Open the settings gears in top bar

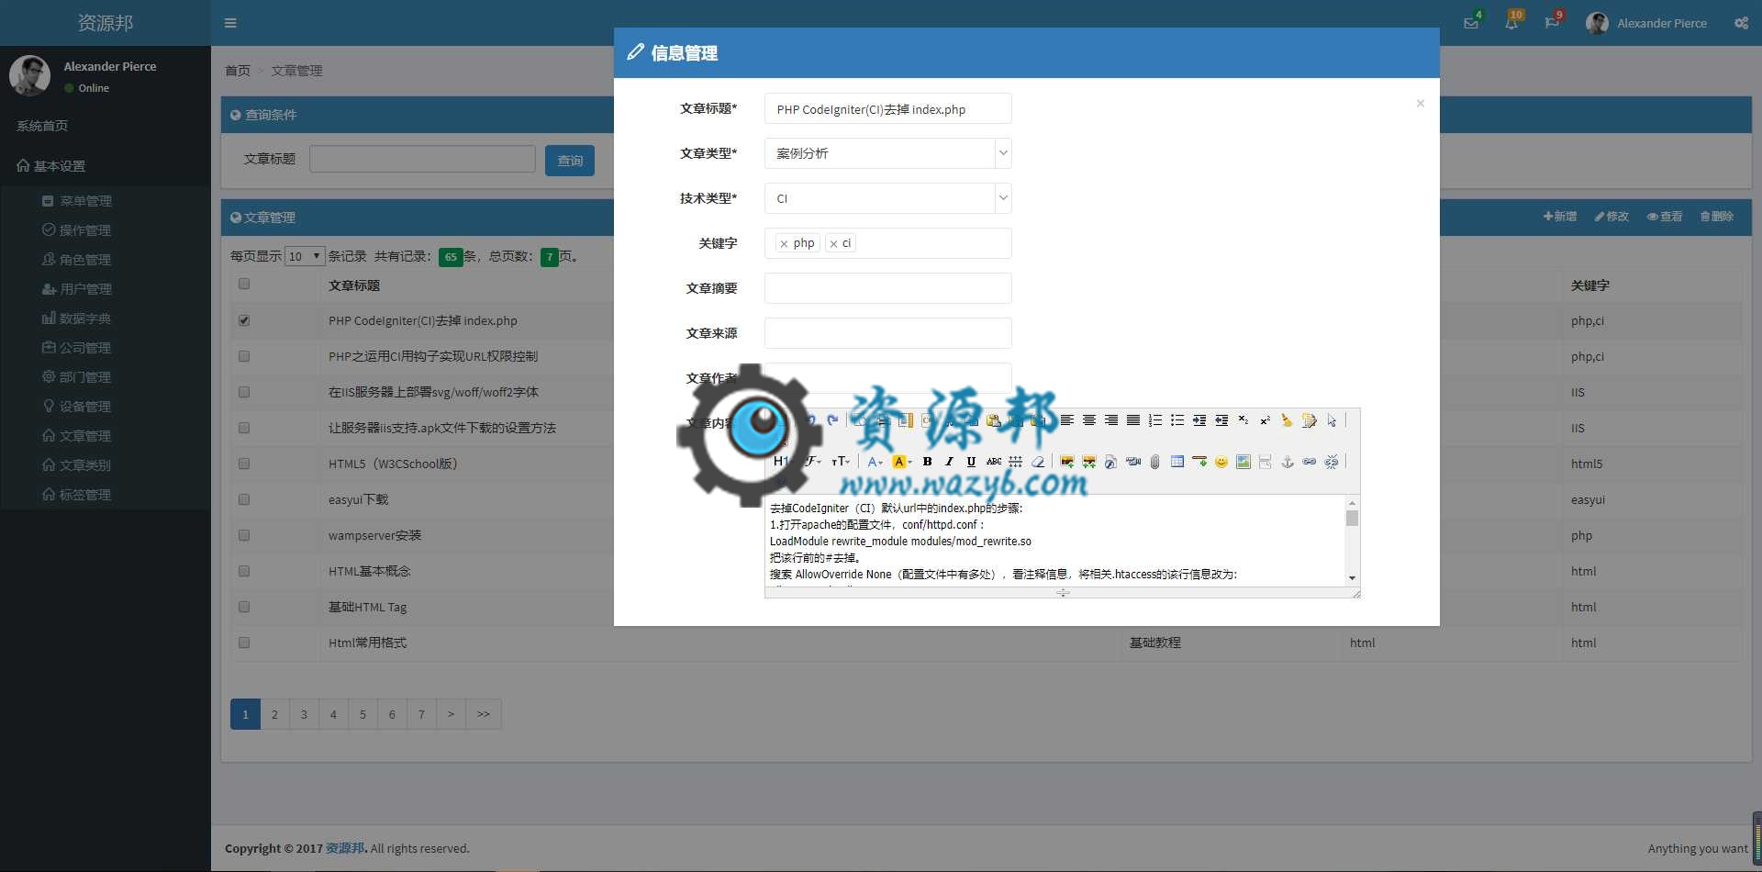point(1741,23)
